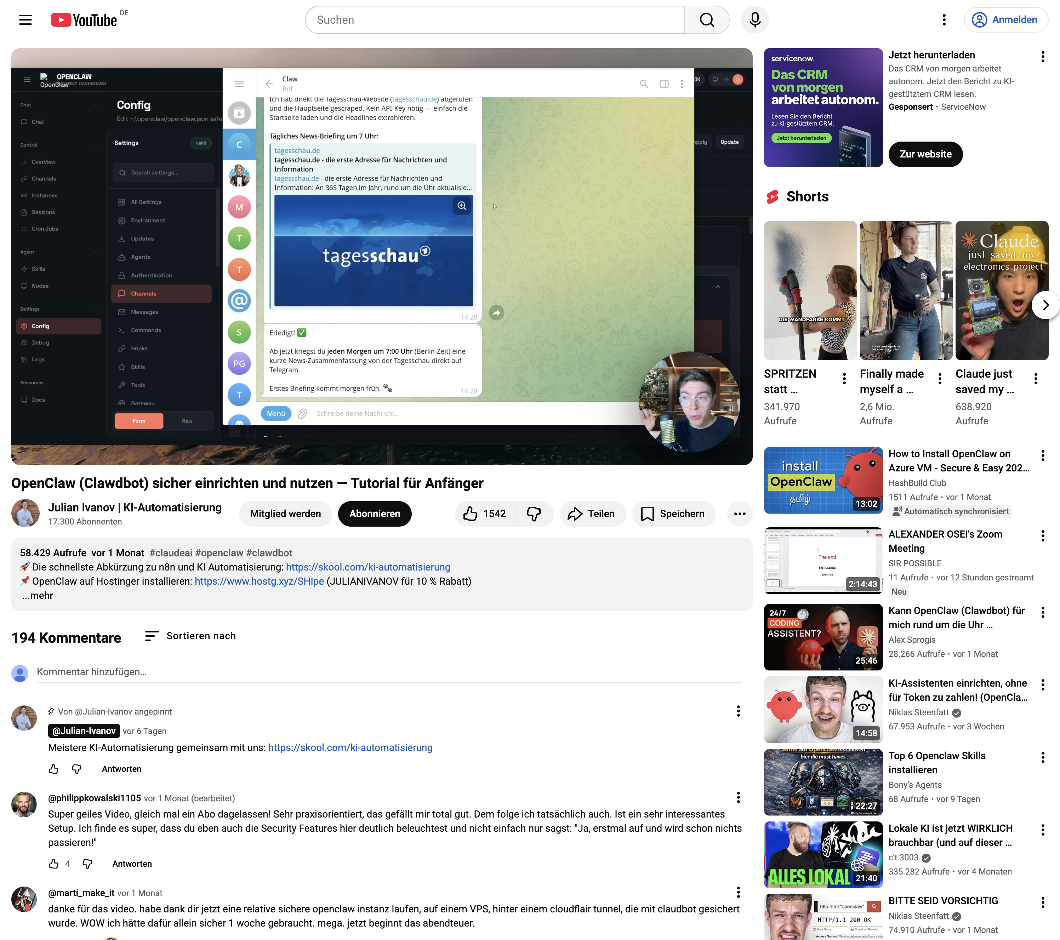Open Sortieren nach comment sorting menu
The image size is (1060, 940).
[190, 636]
